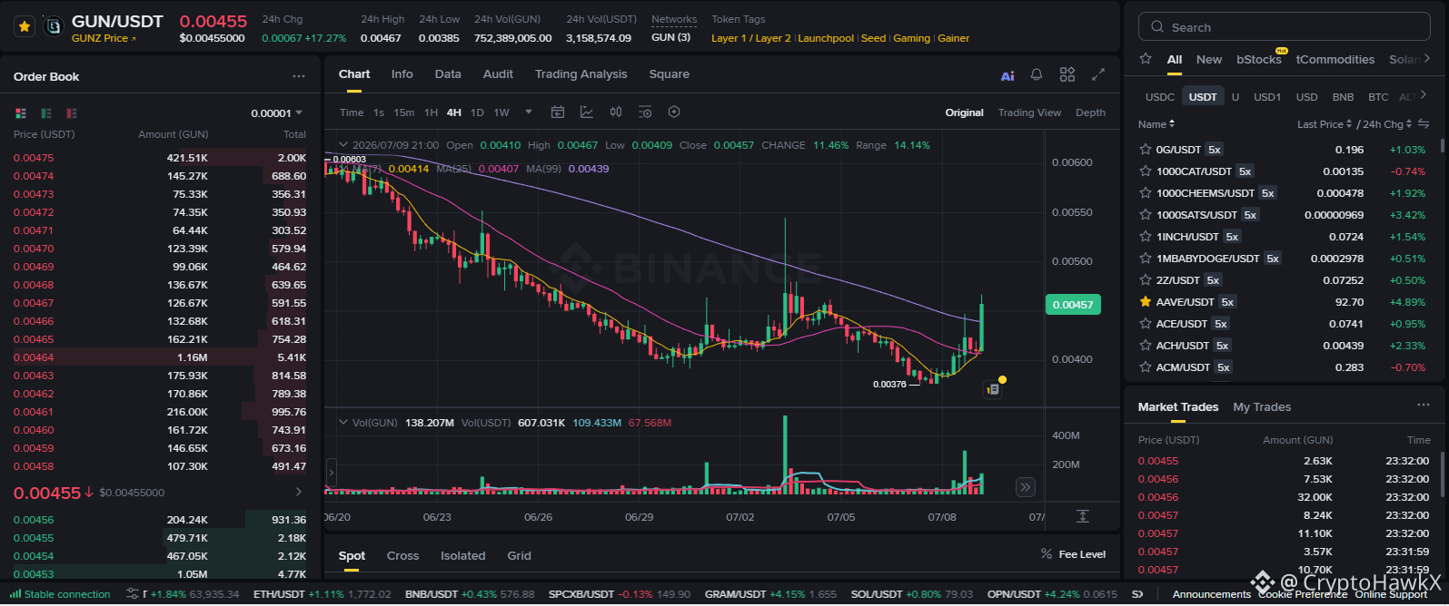Viewport: 1449px width, 606px height.
Task: Open the chart display settings icon
Action: pyautogui.click(x=645, y=112)
